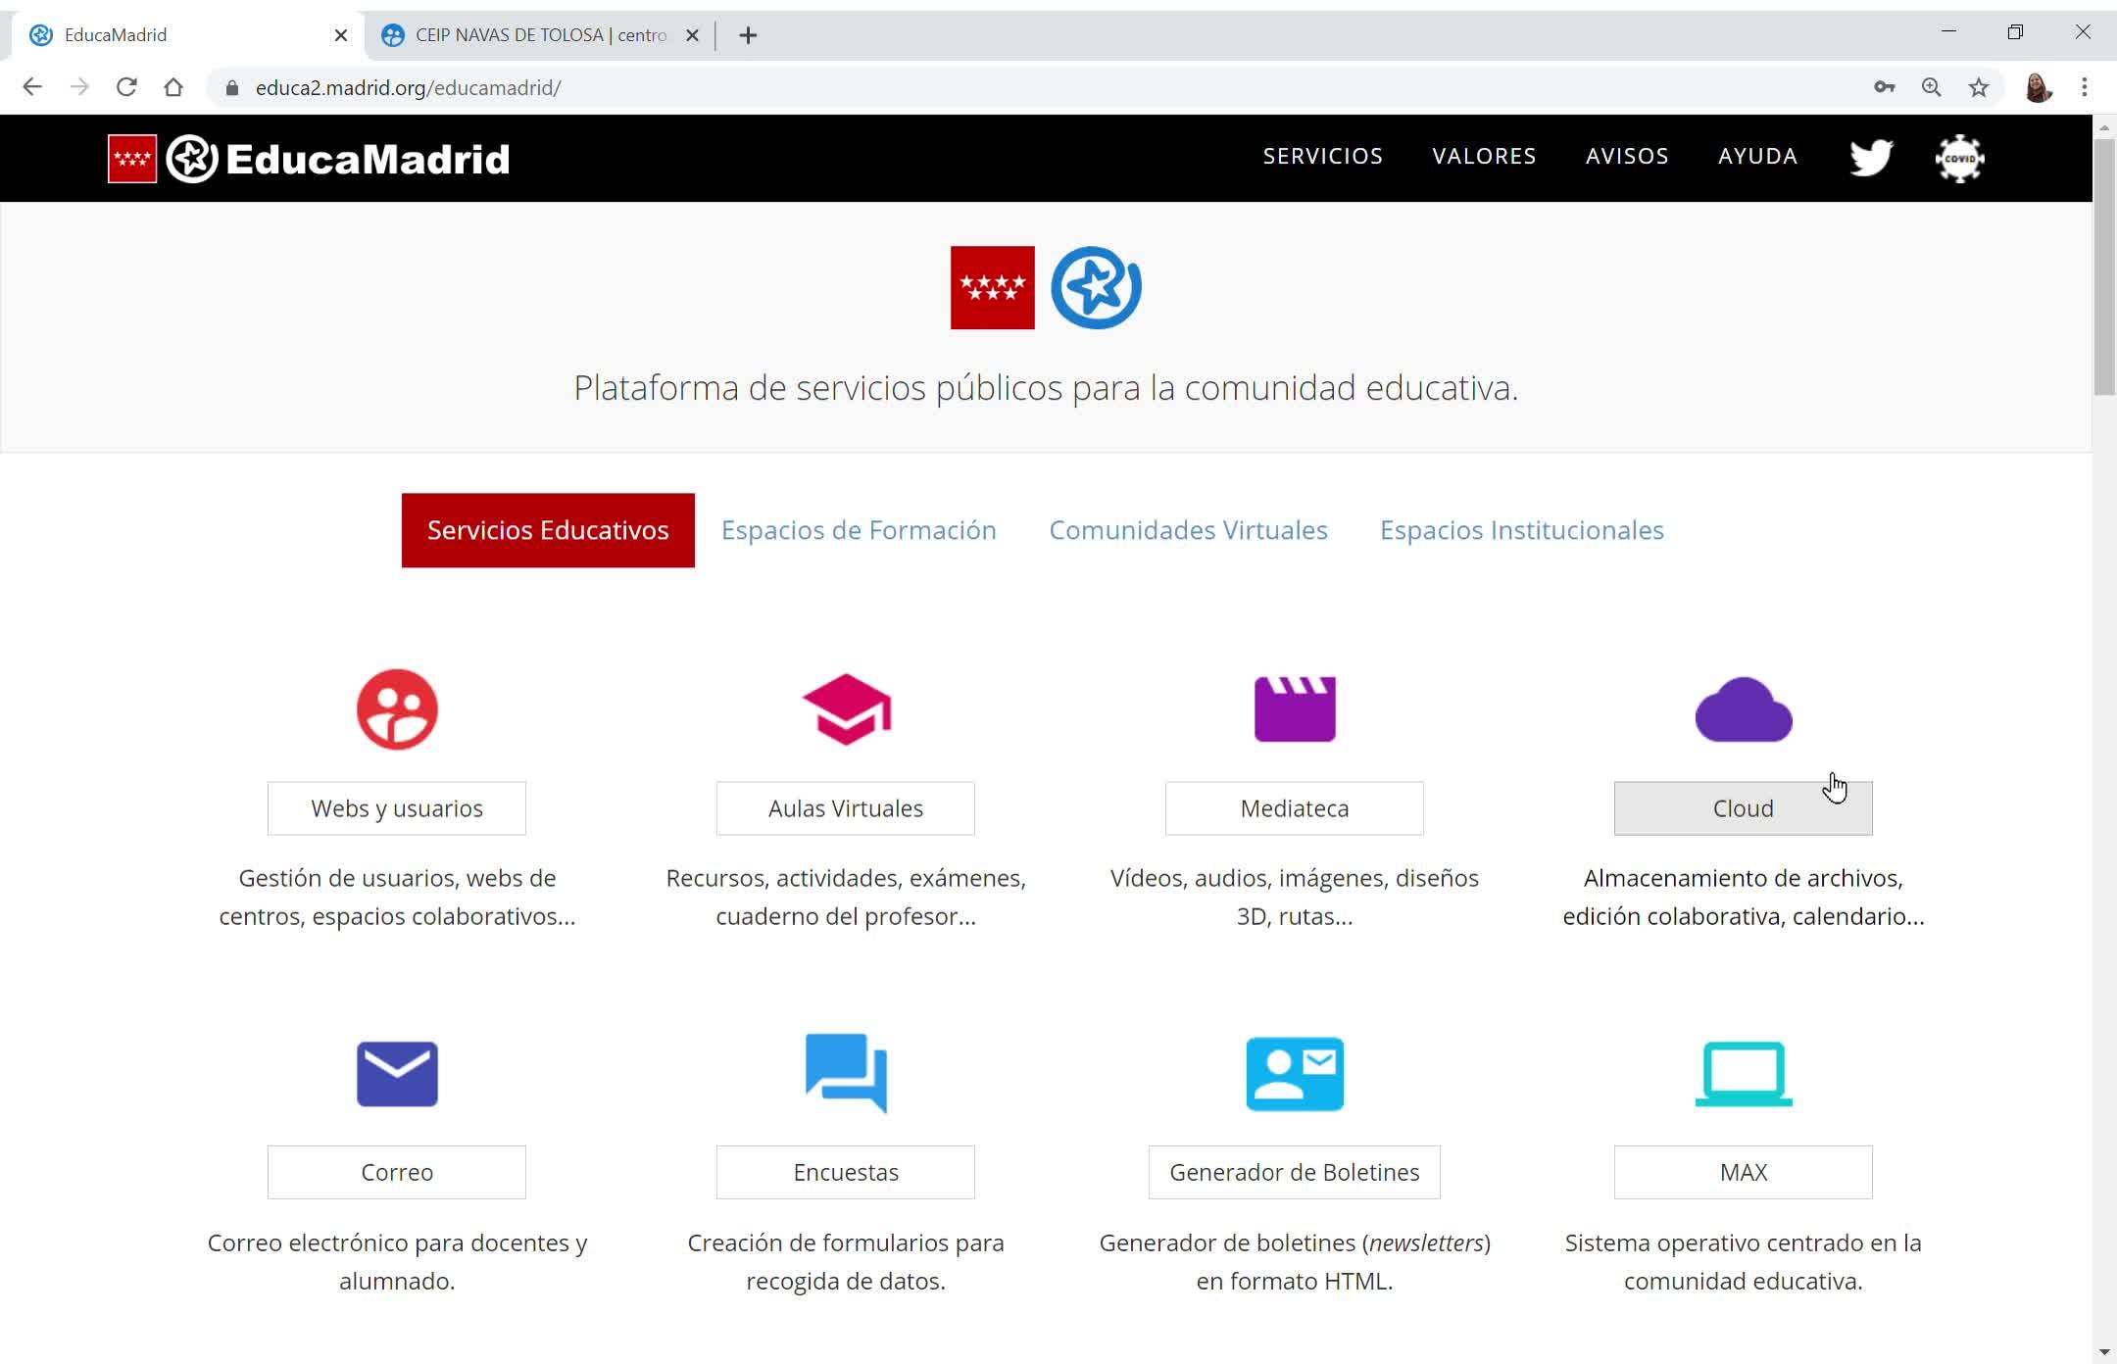Screen dimensions: 2117x1364
Task: Click the purple Cloud icon
Action: click(1743, 709)
